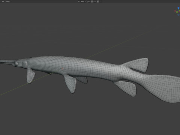Click the blue top Z axis gizmo circle
Screen dimensions: 180x135
point(178,8)
